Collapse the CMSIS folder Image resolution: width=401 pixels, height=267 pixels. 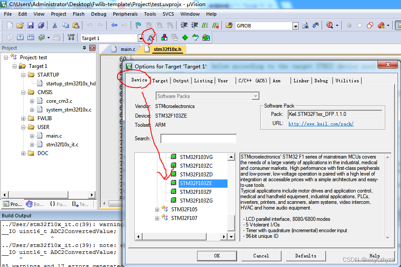[23, 92]
